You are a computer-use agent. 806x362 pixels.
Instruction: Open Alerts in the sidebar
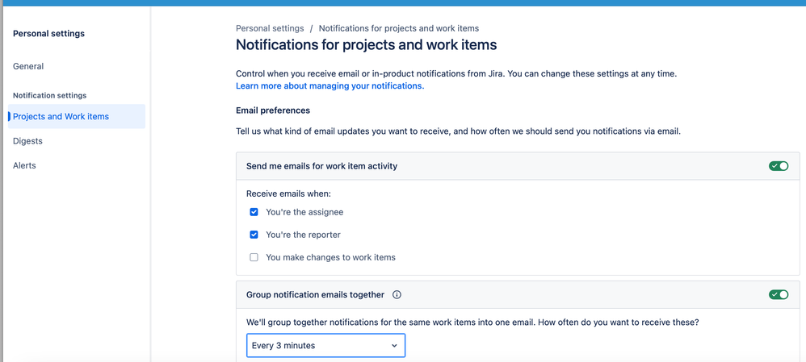pos(24,165)
